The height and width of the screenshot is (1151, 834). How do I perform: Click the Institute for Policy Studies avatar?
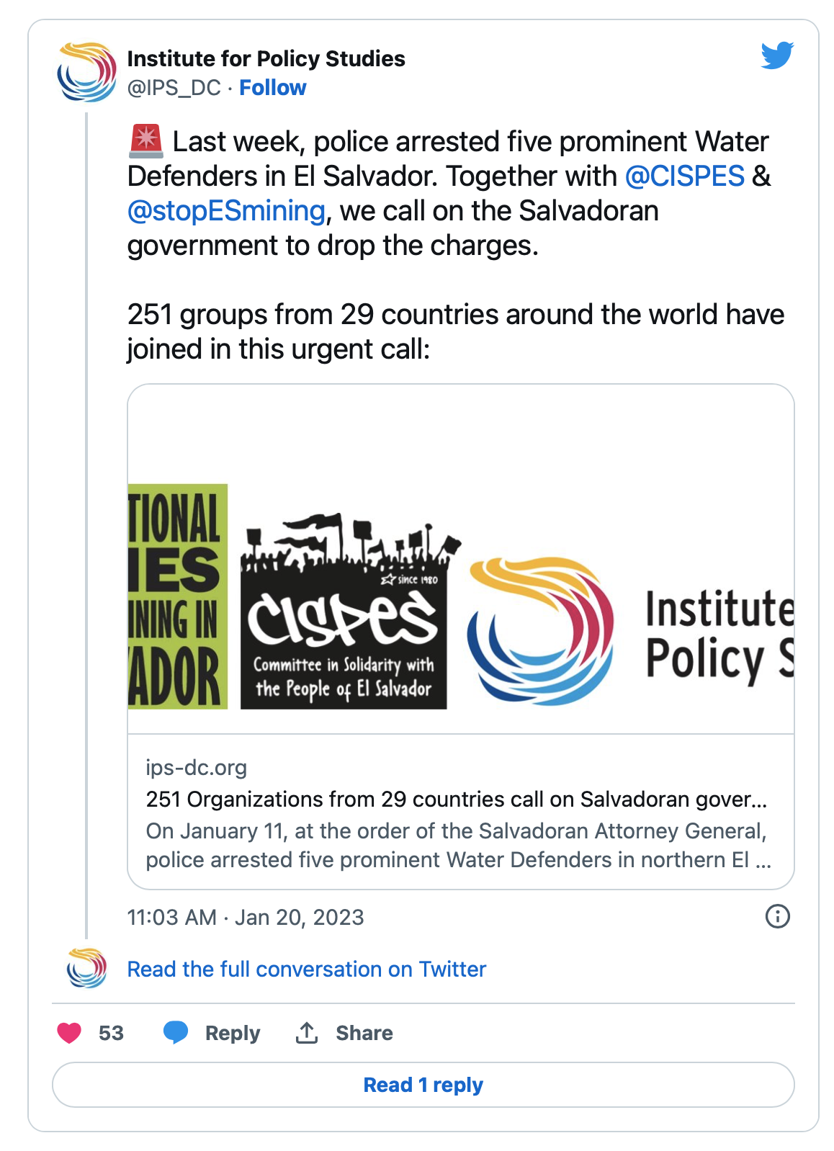(86, 72)
